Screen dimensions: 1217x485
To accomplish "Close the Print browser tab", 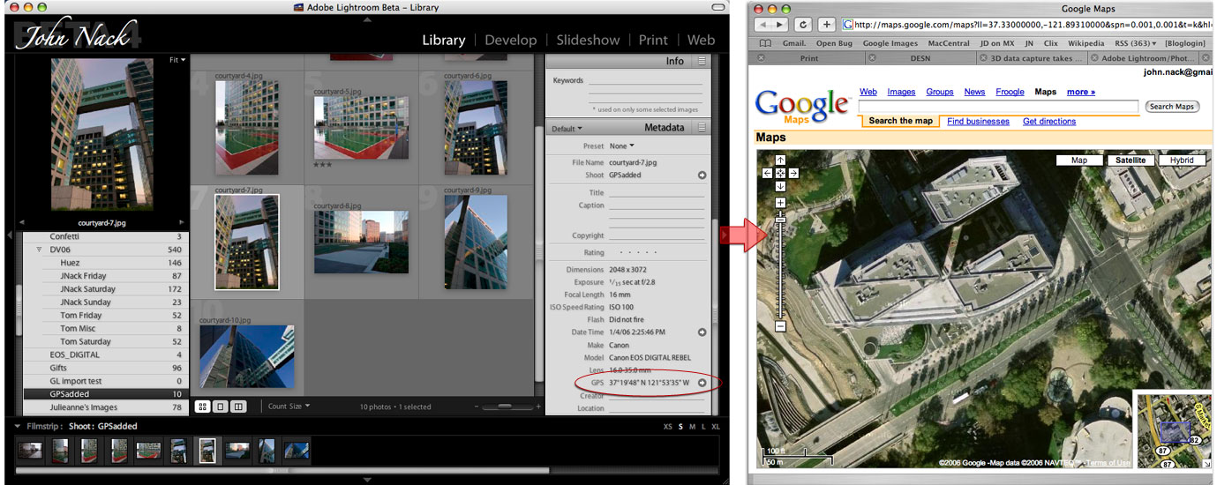I will (761, 58).
